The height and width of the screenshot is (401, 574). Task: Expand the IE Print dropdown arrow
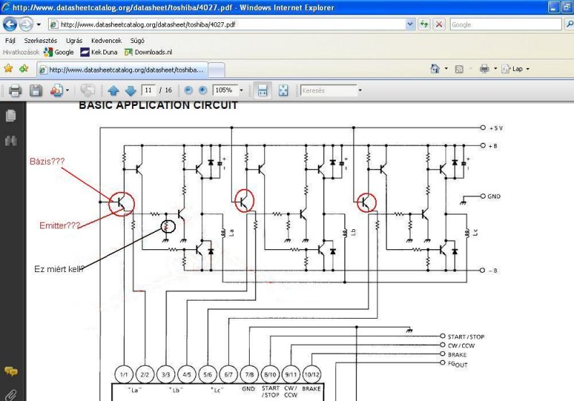[x=495, y=69]
